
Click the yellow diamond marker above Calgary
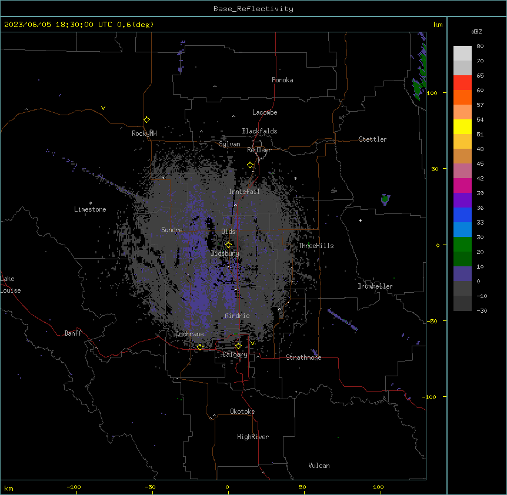click(x=238, y=346)
